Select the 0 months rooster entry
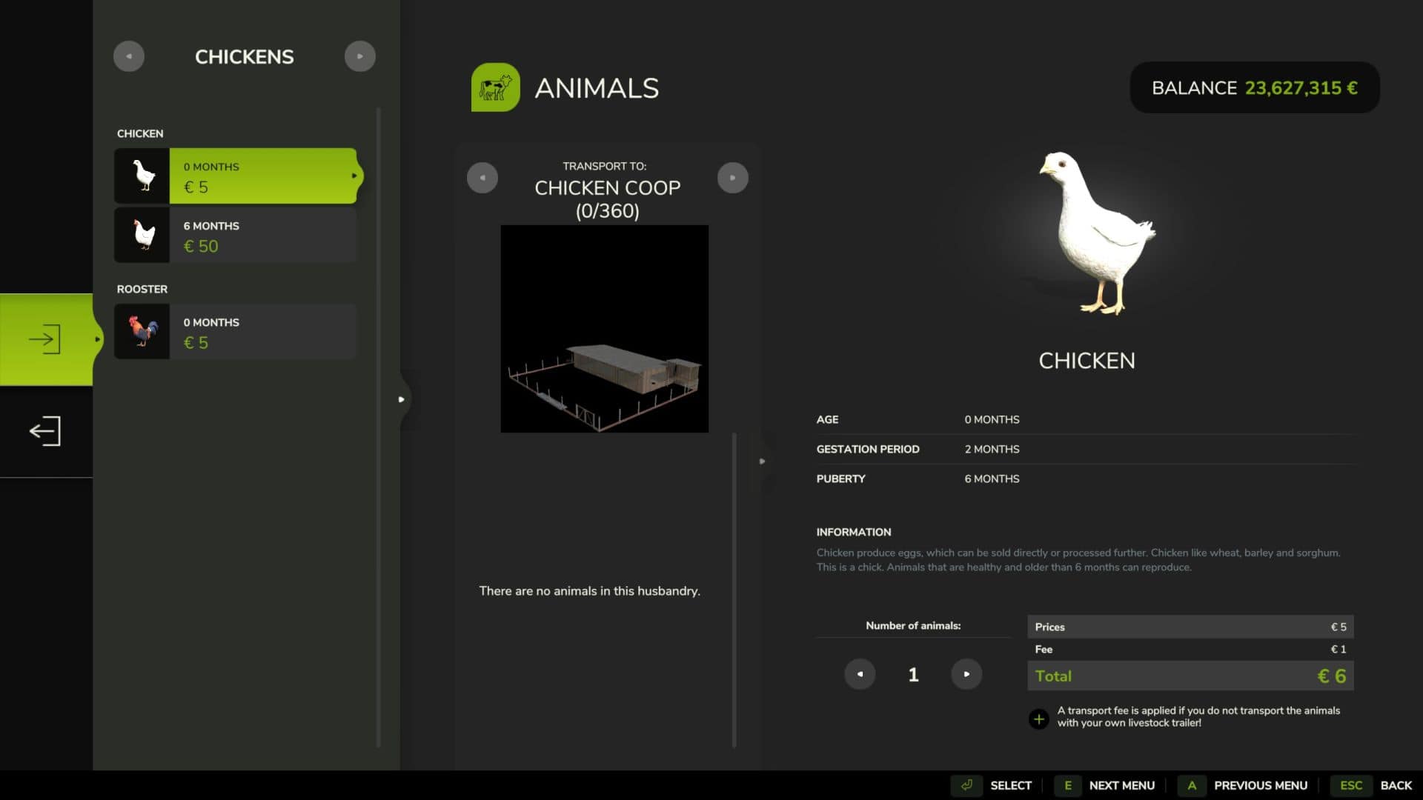 coord(236,332)
